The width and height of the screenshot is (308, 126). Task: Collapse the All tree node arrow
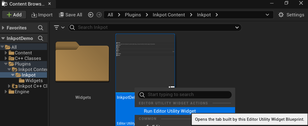(2, 47)
